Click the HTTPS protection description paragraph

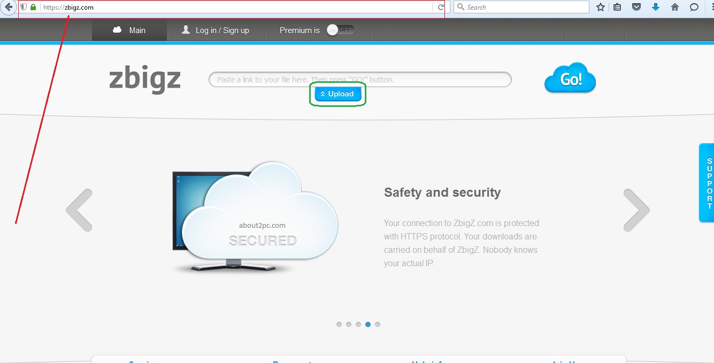pyautogui.click(x=462, y=243)
